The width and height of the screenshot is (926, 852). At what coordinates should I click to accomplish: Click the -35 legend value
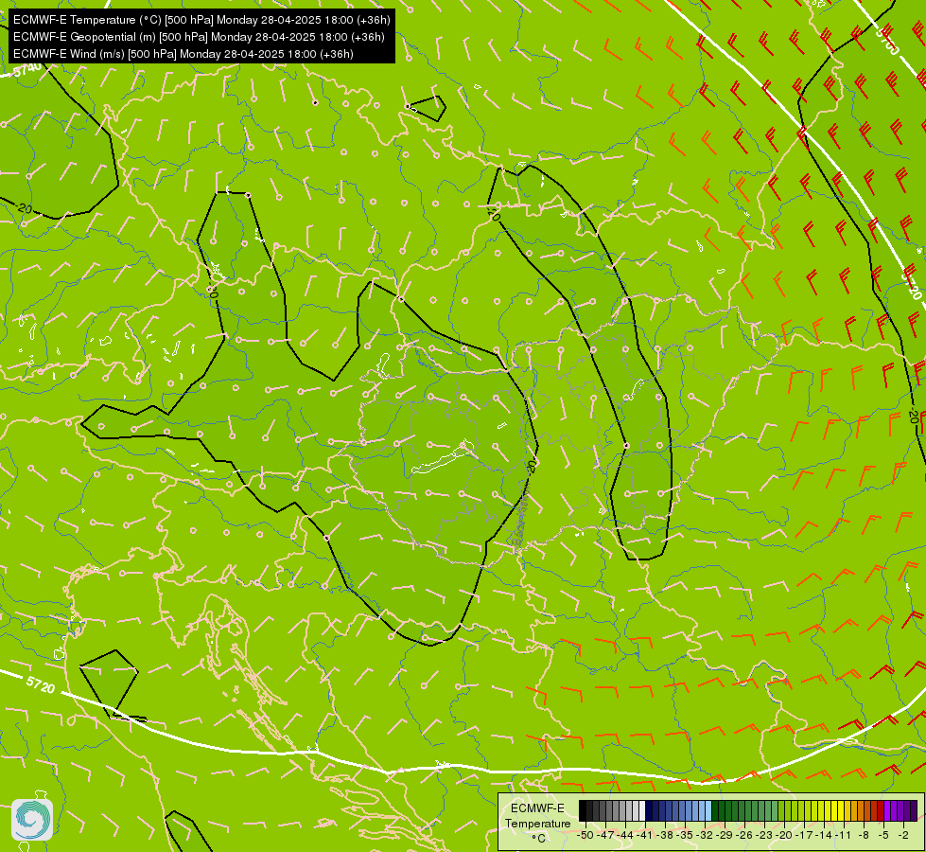click(x=687, y=835)
